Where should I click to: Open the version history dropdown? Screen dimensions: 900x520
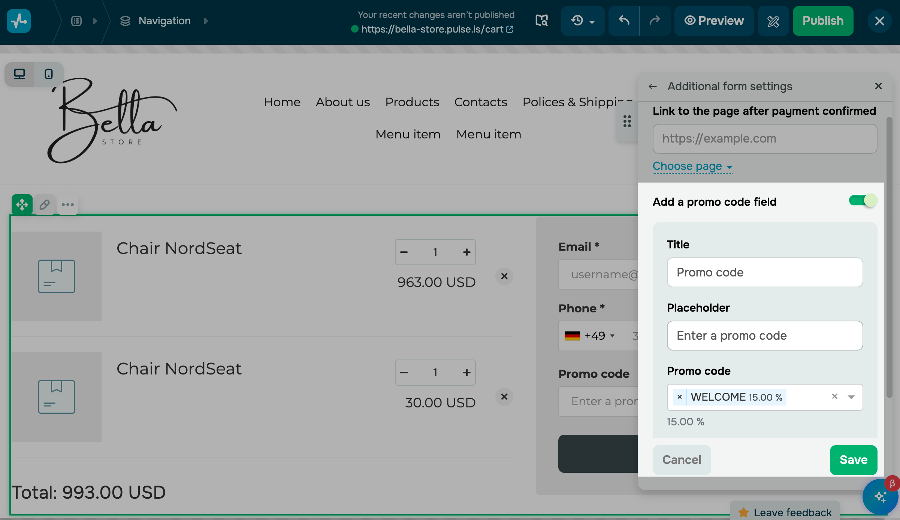(583, 21)
